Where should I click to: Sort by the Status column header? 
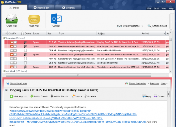click(39, 33)
